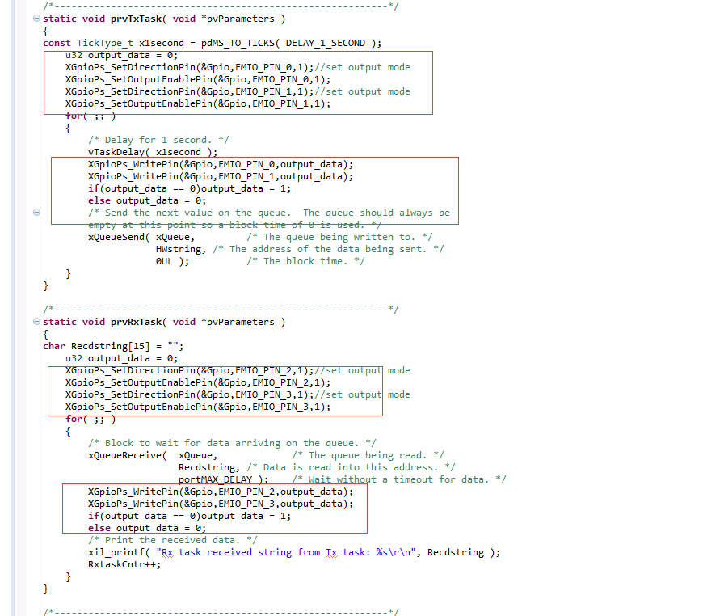
Task: Click the XGpioPs_WritePin EMIO_PIN_1 line
Action: 221,176
